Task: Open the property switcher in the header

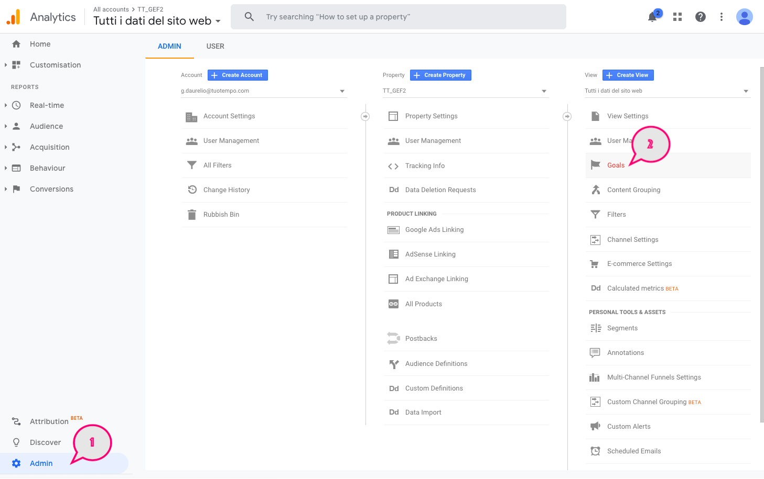Action: pyautogui.click(x=157, y=21)
